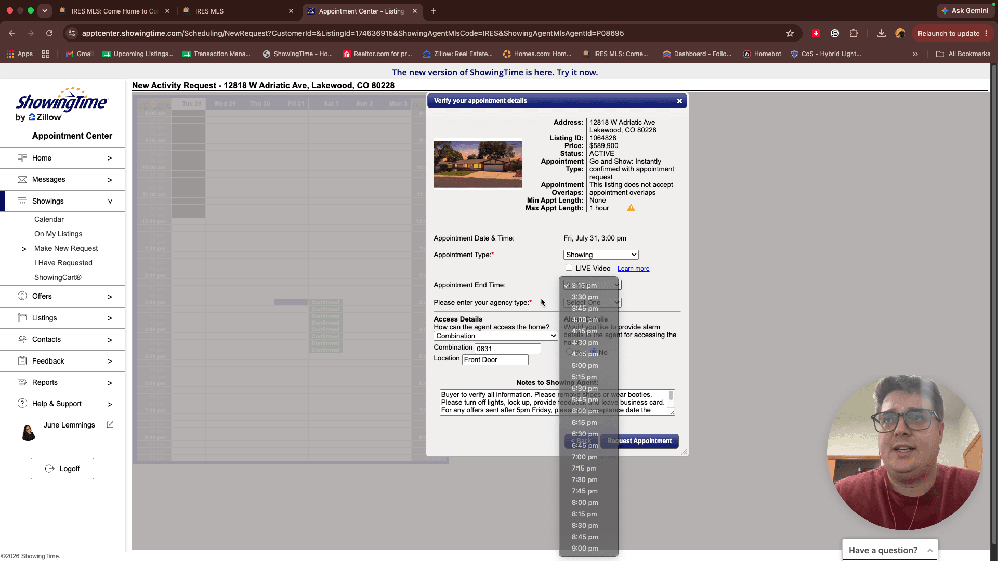Click Ask Gemini in browser title bar
Viewport: 998px width, 561px height.
click(x=965, y=11)
